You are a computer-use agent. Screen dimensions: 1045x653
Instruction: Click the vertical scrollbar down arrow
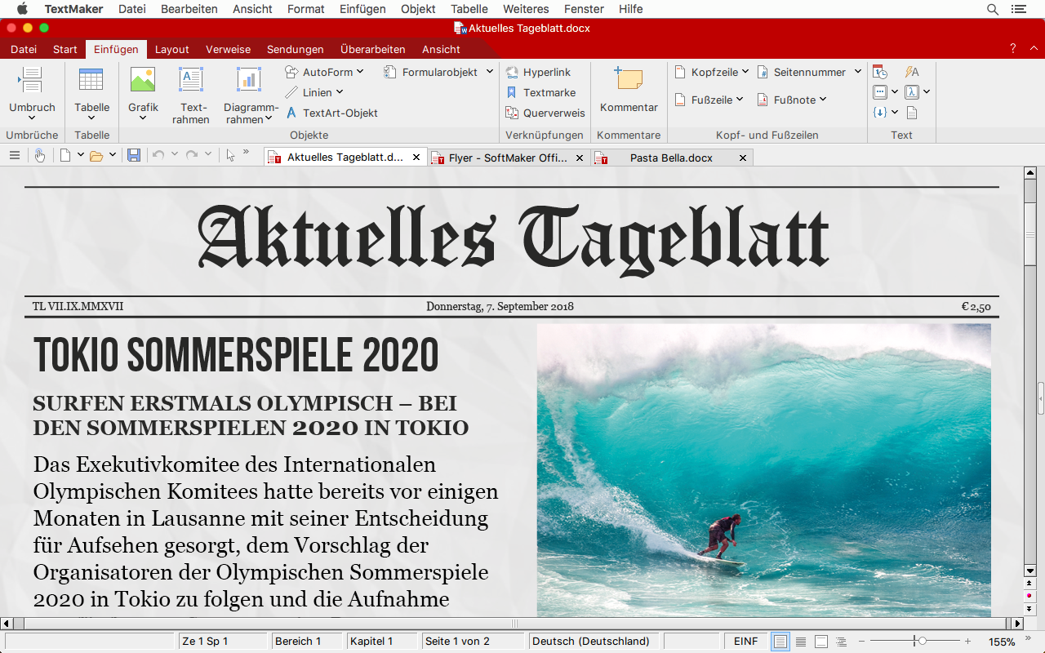click(x=1030, y=571)
